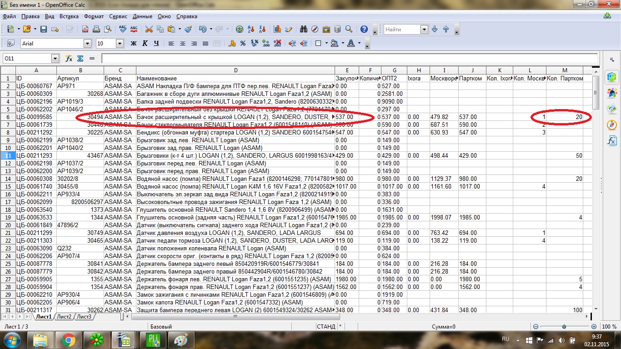
Task: Select column D by its header
Action: [235, 70]
